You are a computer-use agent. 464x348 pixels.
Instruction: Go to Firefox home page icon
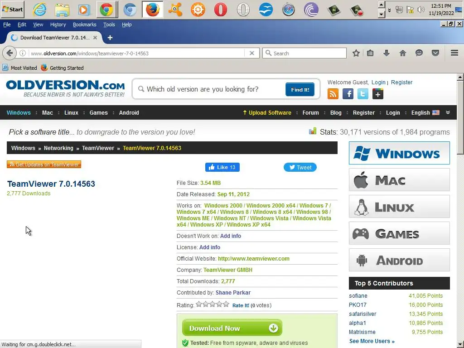click(x=403, y=53)
